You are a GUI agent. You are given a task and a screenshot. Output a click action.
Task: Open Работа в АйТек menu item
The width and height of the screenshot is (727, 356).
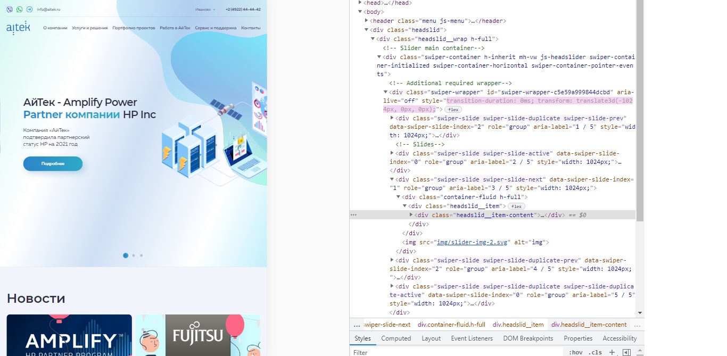(175, 28)
